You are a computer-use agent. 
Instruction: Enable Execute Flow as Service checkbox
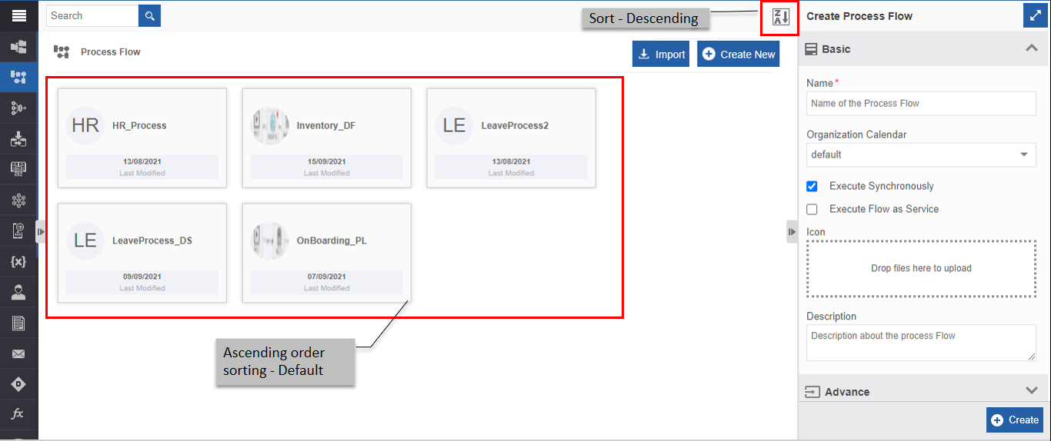pos(812,209)
